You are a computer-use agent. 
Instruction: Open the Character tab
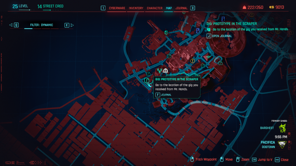pos(154,8)
